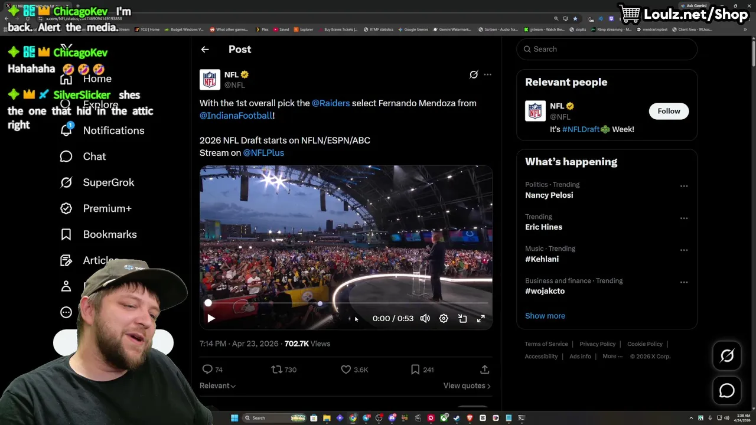Expand the More footer menu
The height and width of the screenshot is (425, 756).
[612, 357]
